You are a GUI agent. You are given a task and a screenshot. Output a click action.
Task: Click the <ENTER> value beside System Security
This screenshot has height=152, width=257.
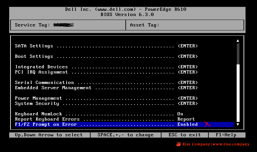click(188, 104)
